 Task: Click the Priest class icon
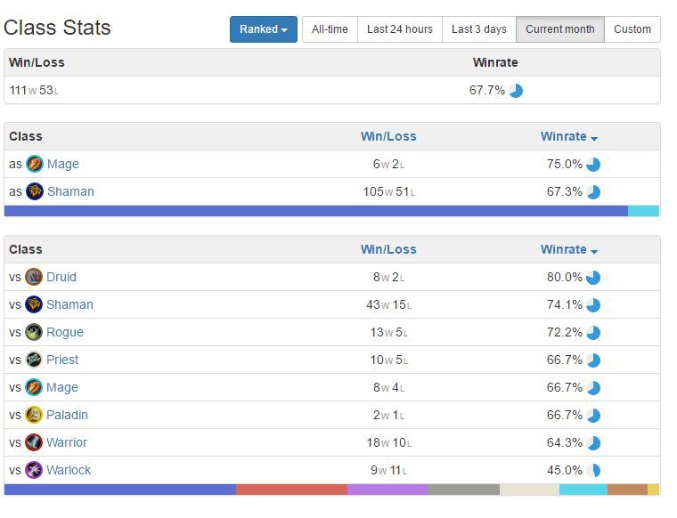pos(34,360)
